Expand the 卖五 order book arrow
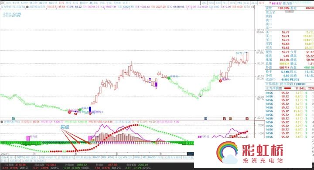The width and height of the screenshot is (314, 170). click(273, 12)
